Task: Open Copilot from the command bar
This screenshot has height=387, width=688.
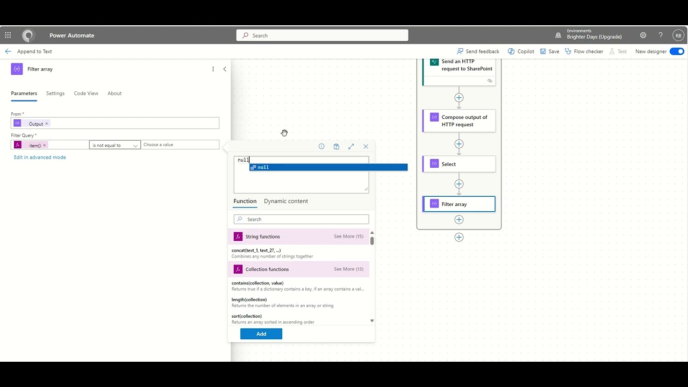Action: [521, 52]
